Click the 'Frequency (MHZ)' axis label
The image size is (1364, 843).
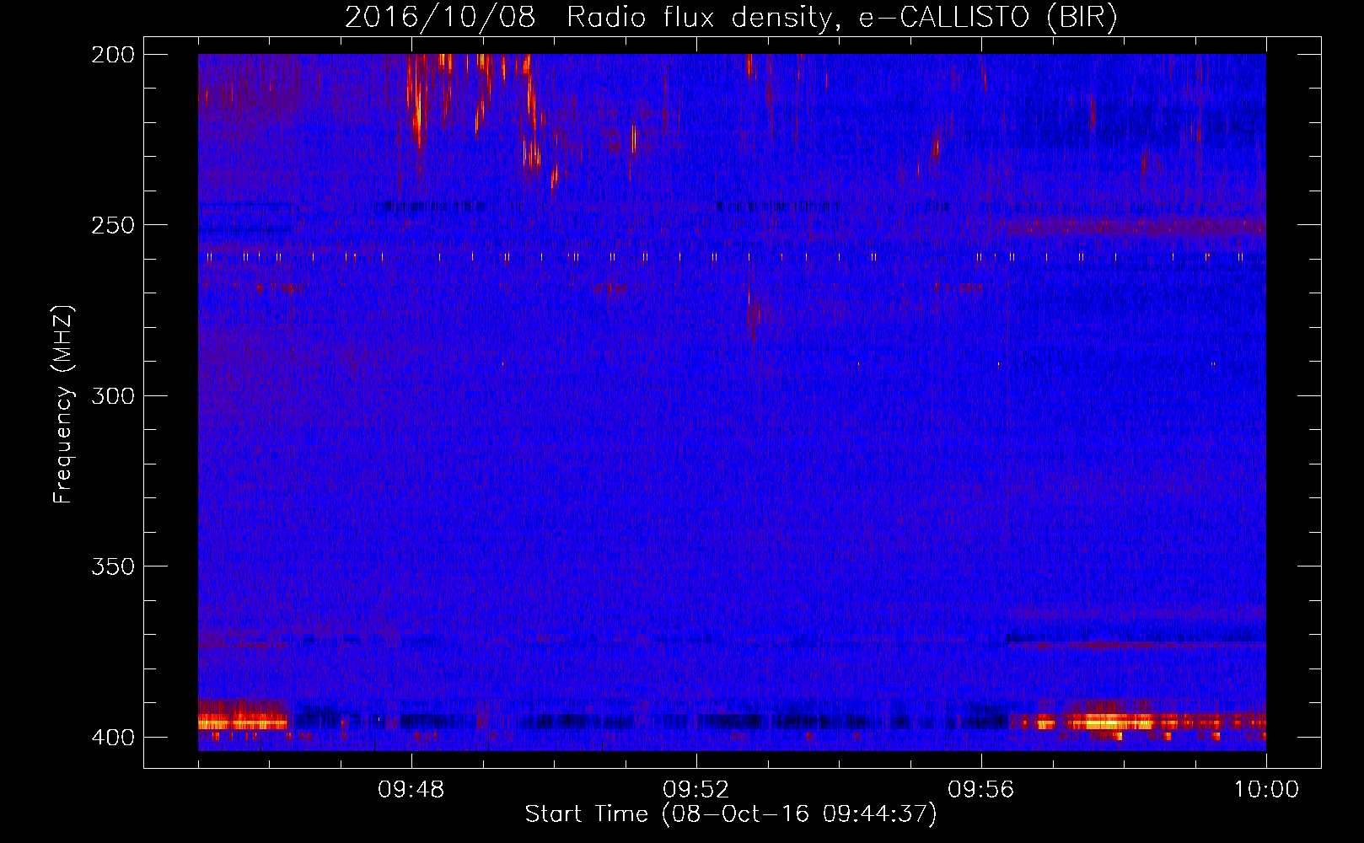[x=63, y=405]
